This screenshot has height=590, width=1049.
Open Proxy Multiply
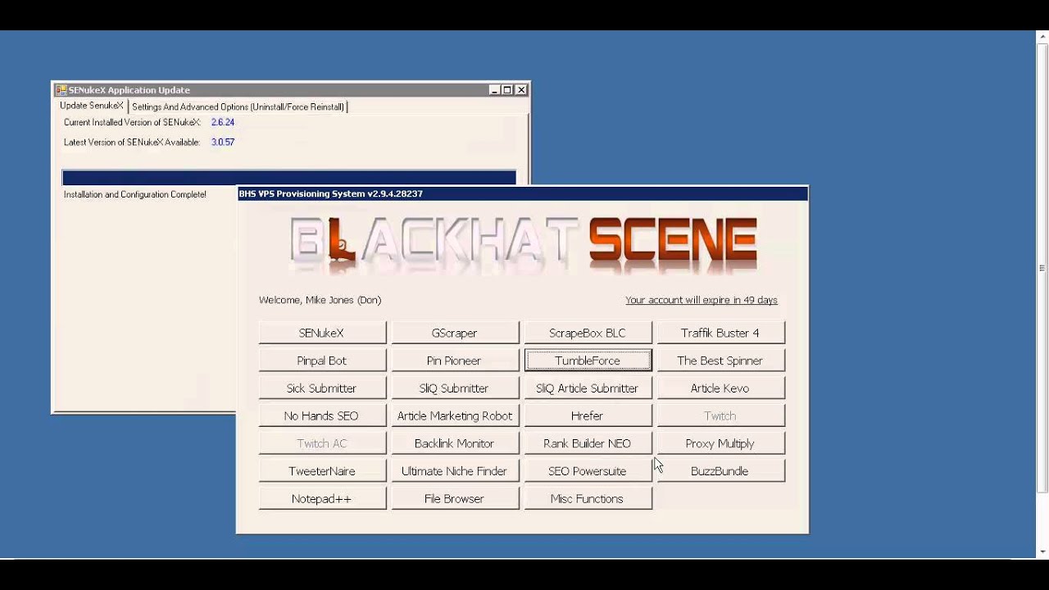click(720, 443)
